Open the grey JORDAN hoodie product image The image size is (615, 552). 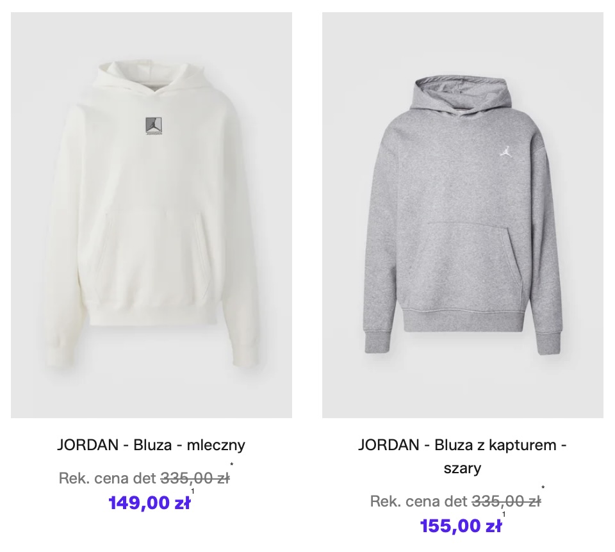coord(463,215)
